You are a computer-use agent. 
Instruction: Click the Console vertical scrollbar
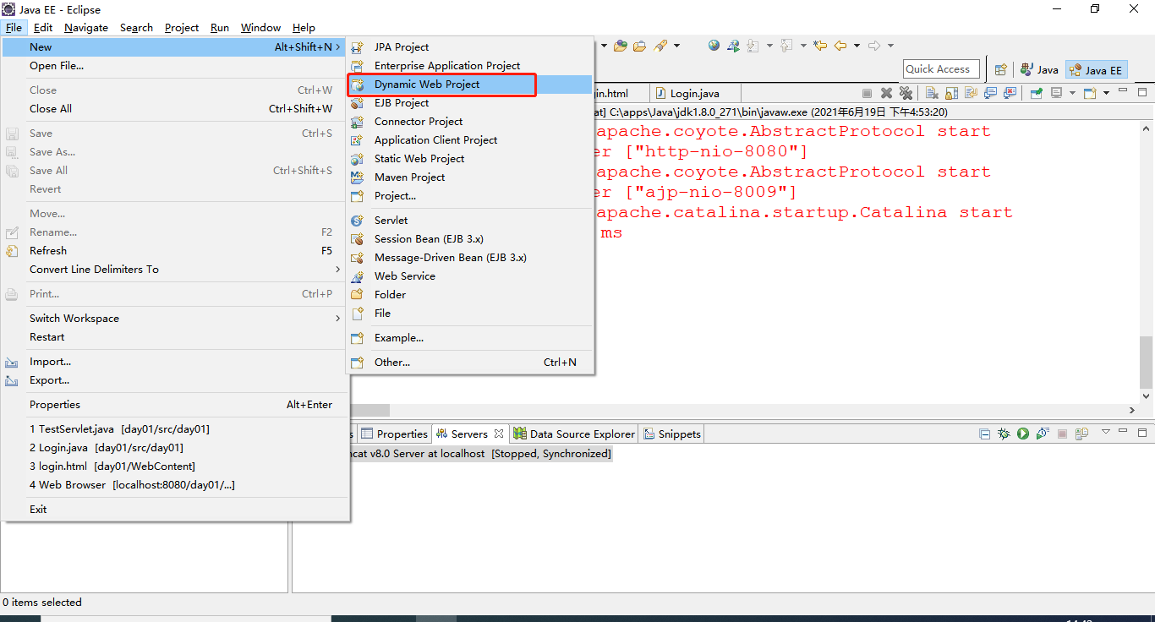[x=1147, y=361]
